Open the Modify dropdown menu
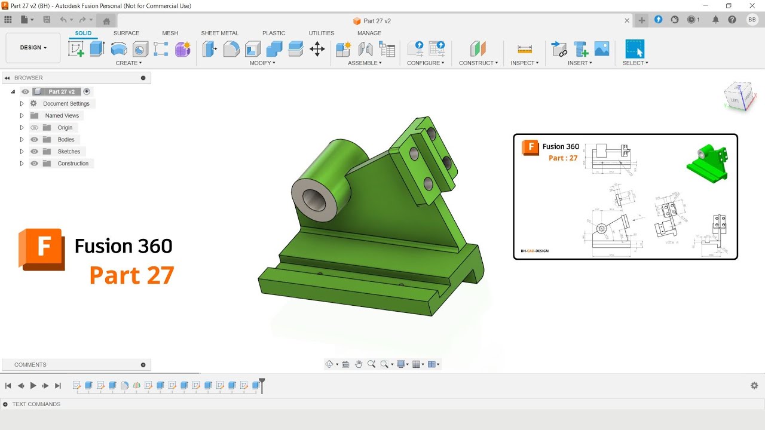This screenshot has height=430, width=765. click(x=262, y=63)
